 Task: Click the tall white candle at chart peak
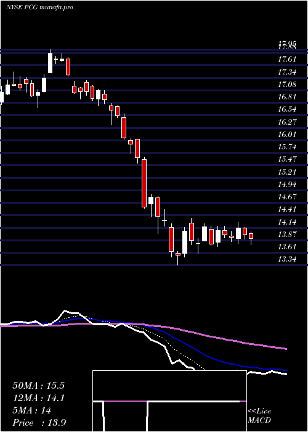(x=50, y=63)
